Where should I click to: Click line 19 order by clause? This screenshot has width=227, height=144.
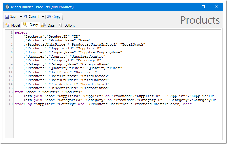(x=103, y=104)
